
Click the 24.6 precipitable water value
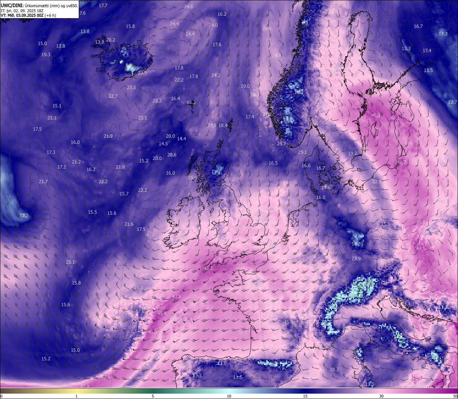(189, 6)
